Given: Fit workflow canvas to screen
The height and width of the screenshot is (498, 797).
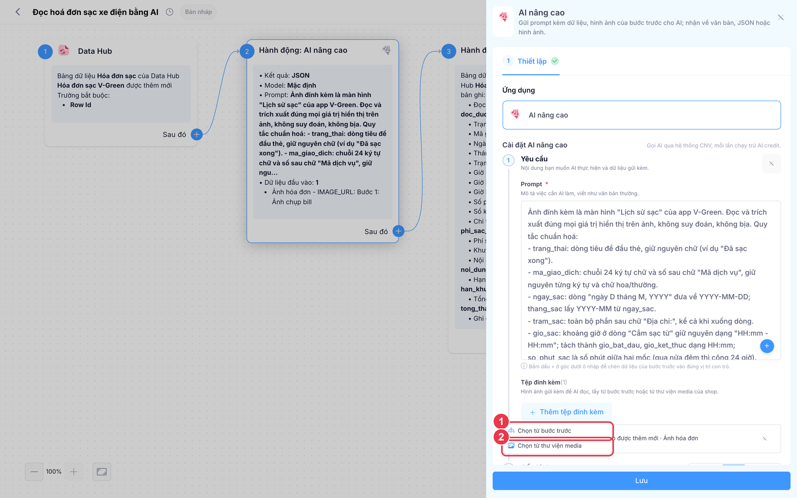Looking at the screenshot, I should [102, 472].
